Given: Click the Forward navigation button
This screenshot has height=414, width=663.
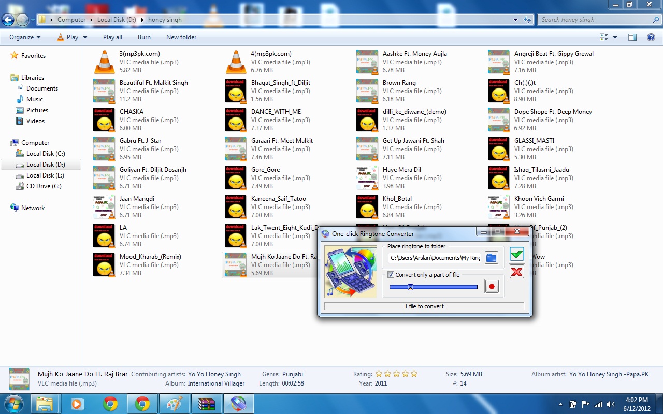Looking at the screenshot, I should (22, 20).
